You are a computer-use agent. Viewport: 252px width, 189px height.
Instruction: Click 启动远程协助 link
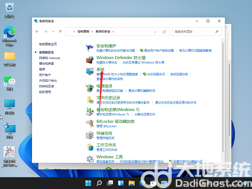179,74
